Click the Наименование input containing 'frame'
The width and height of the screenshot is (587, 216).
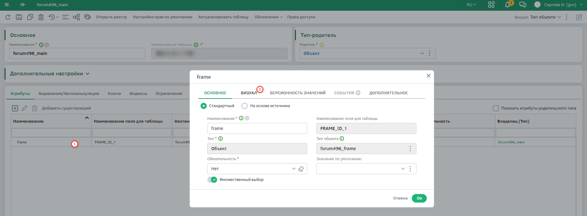[x=257, y=128]
